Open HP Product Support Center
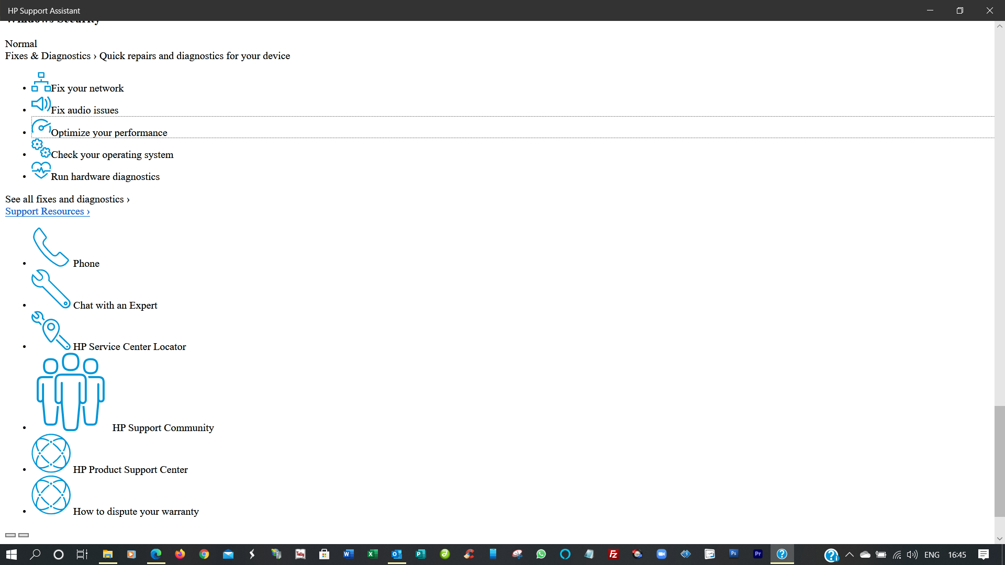The width and height of the screenshot is (1005, 565). pyautogui.click(x=130, y=470)
